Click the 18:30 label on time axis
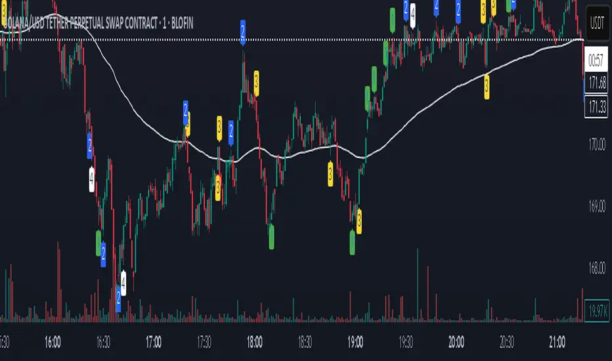The image size is (612, 361). [305, 342]
